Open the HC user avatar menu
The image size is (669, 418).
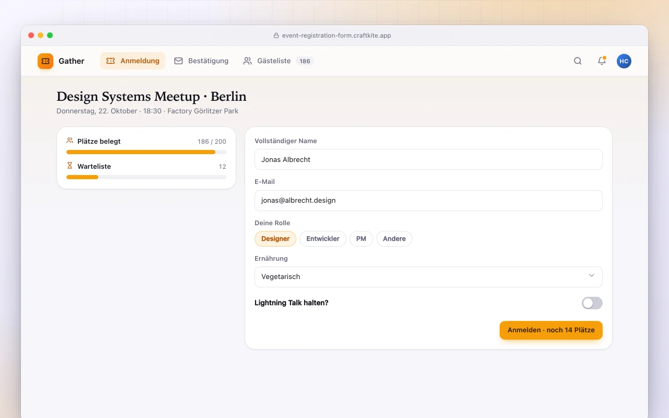point(624,61)
